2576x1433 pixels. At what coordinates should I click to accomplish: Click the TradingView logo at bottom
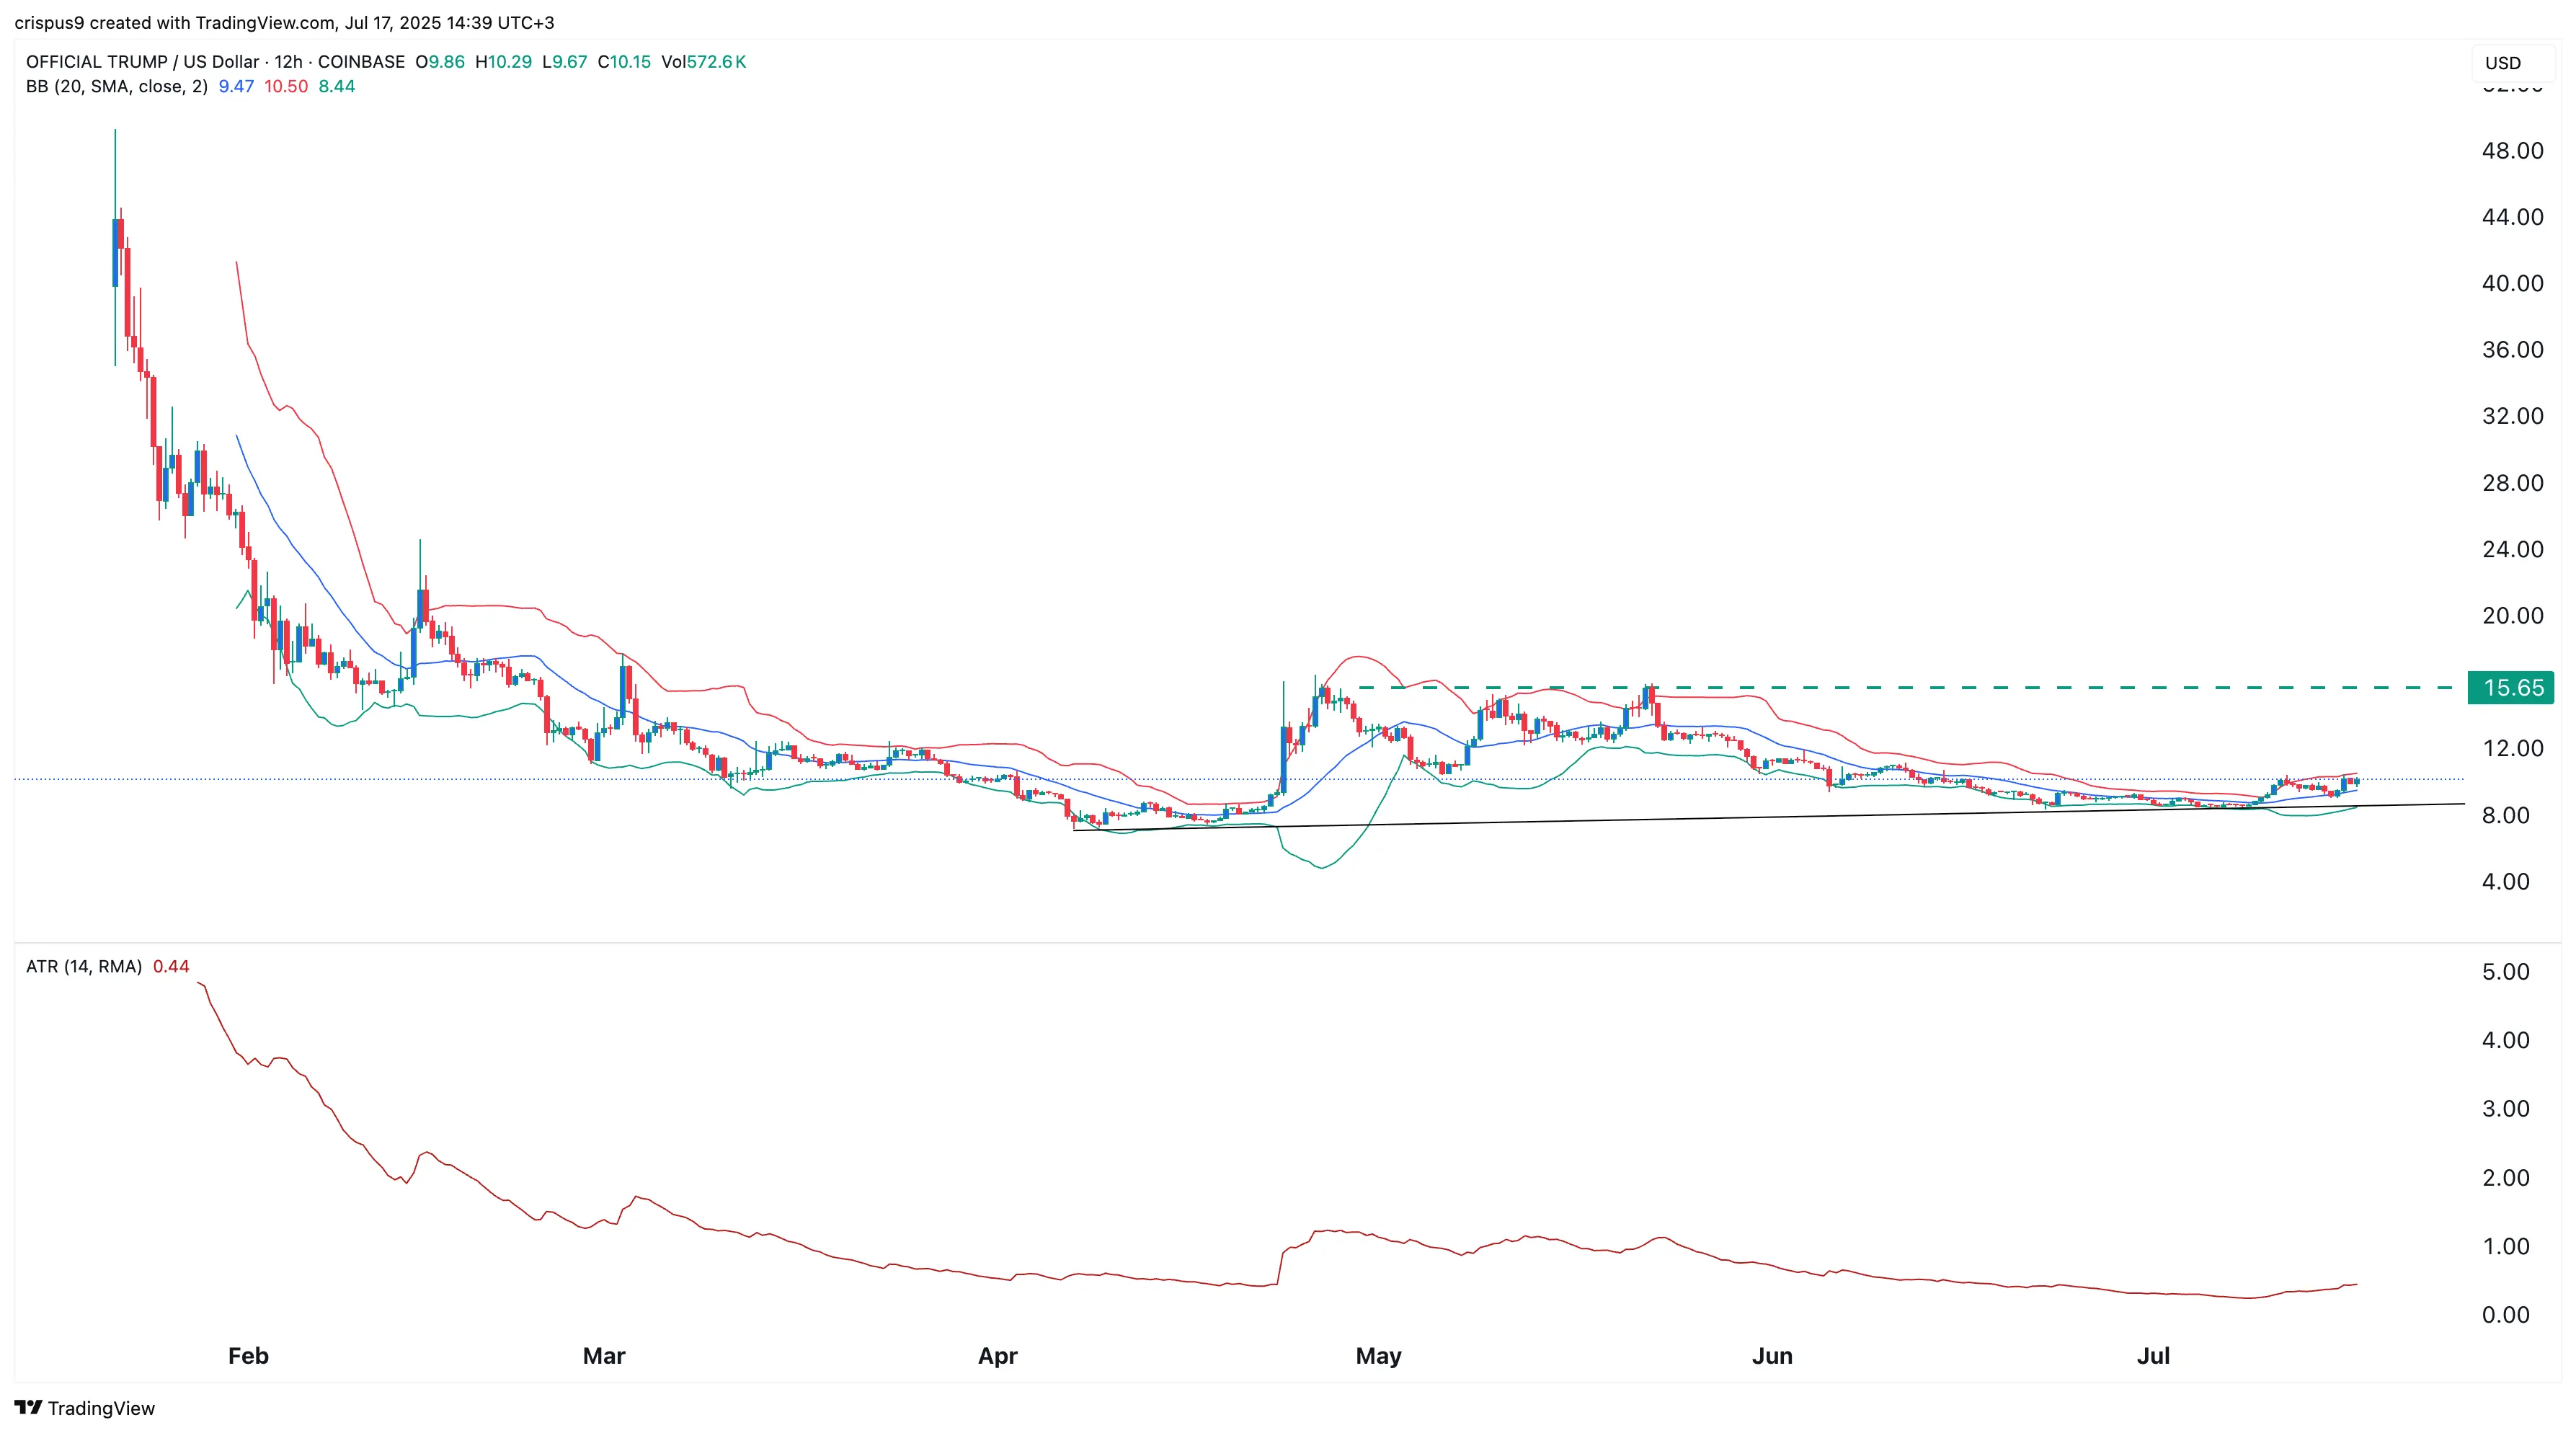pyautogui.click(x=85, y=1408)
